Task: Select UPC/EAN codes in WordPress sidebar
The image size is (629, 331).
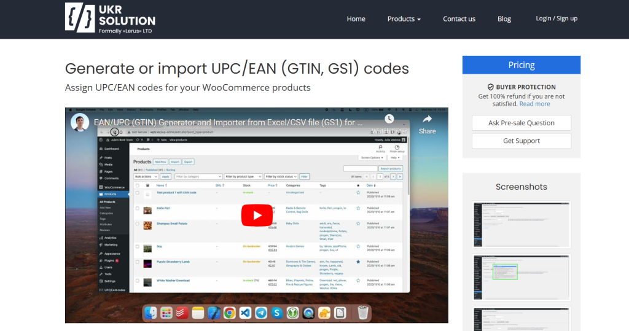Action: click(114, 290)
